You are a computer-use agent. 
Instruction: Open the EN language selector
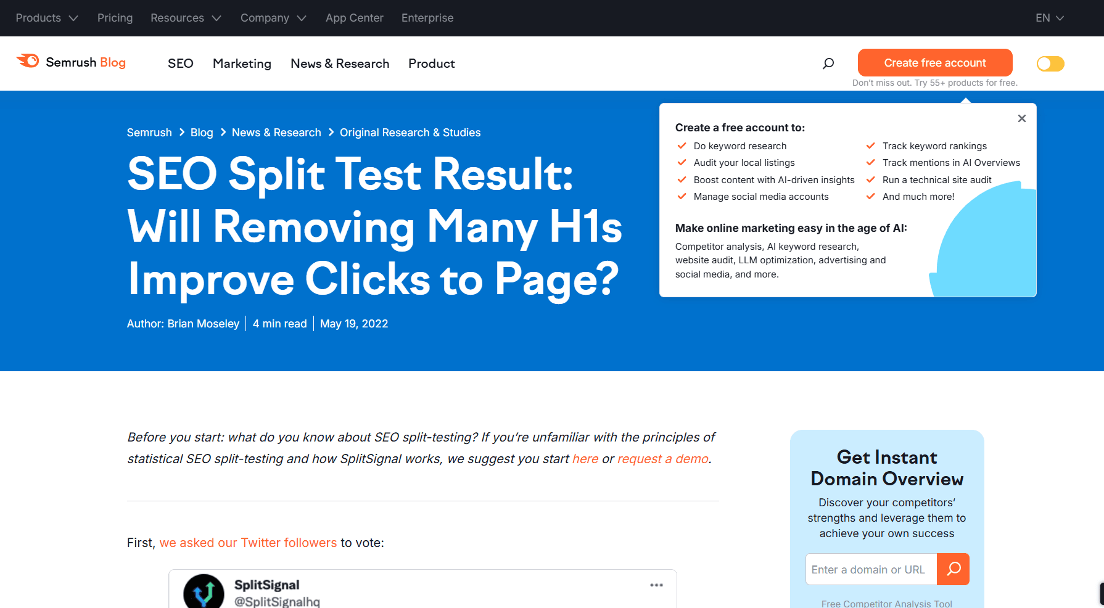1049,18
